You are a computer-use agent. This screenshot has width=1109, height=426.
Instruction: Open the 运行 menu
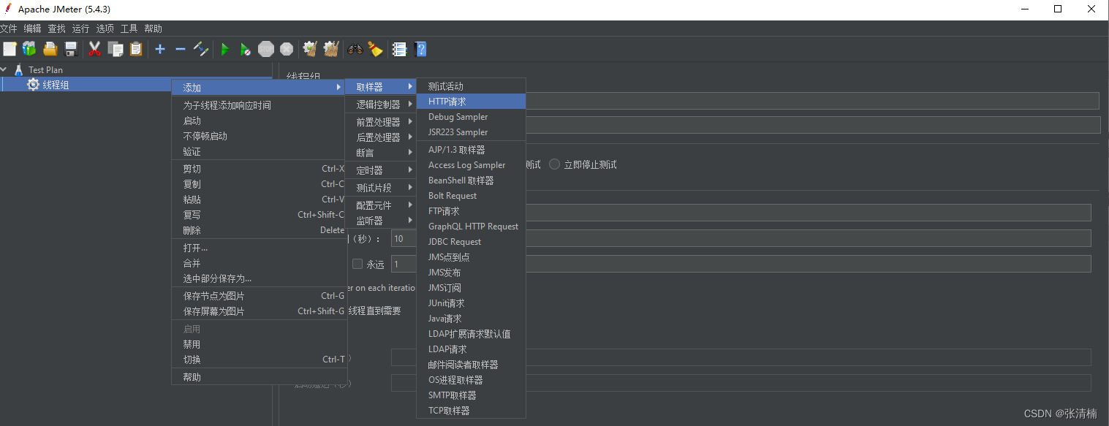[80, 28]
